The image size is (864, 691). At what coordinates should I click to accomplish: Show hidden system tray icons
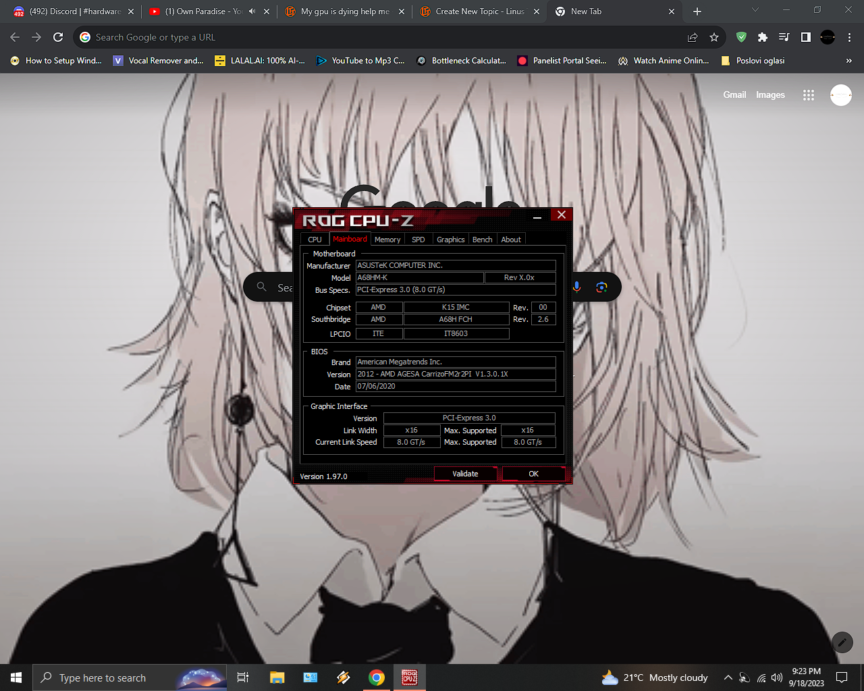coord(728,678)
